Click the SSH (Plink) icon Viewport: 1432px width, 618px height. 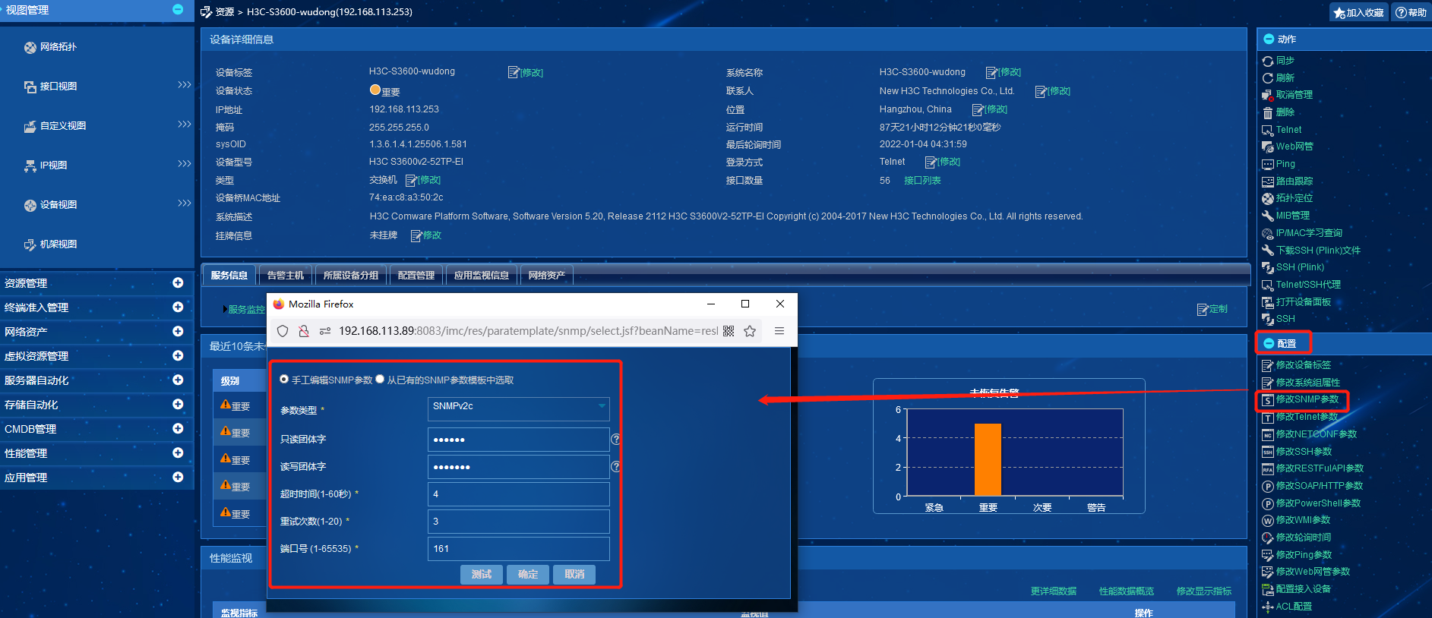pyautogui.click(x=1267, y=267)
